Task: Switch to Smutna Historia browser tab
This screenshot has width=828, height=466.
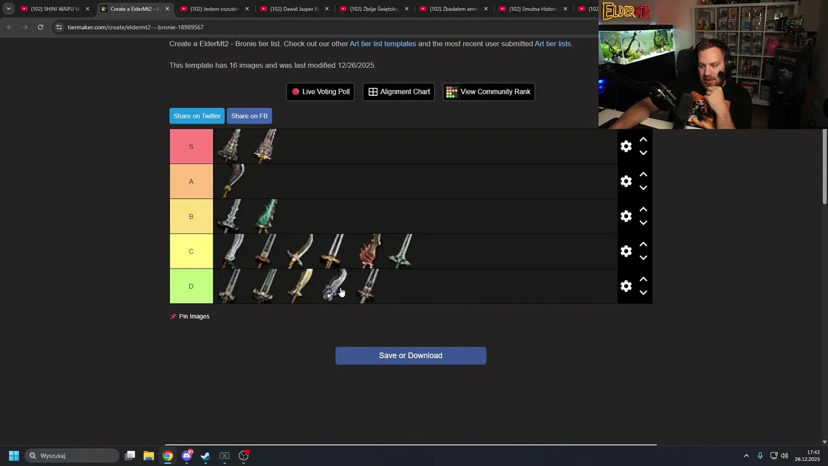Action: [533, 9]
